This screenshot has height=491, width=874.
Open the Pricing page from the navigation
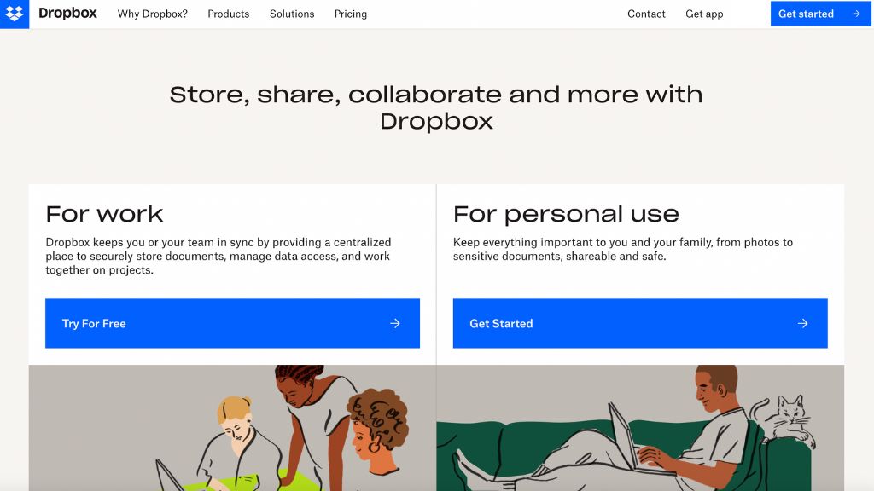(x=350, y=14)
